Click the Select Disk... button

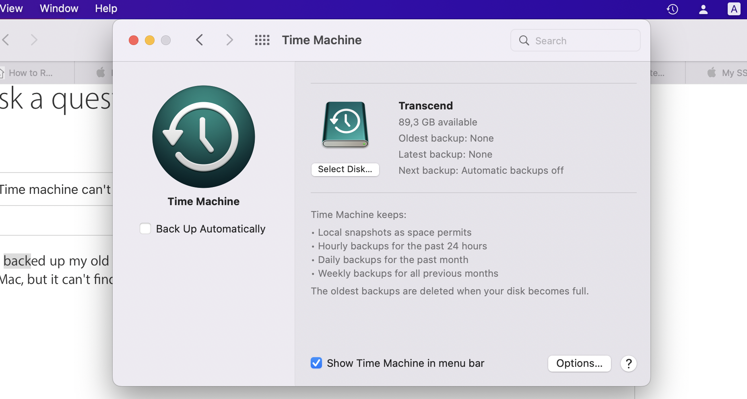tap(345, 169)
